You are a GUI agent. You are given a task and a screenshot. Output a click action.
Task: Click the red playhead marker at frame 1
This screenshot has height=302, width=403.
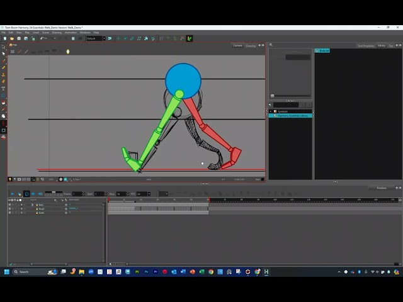[109, 199]
